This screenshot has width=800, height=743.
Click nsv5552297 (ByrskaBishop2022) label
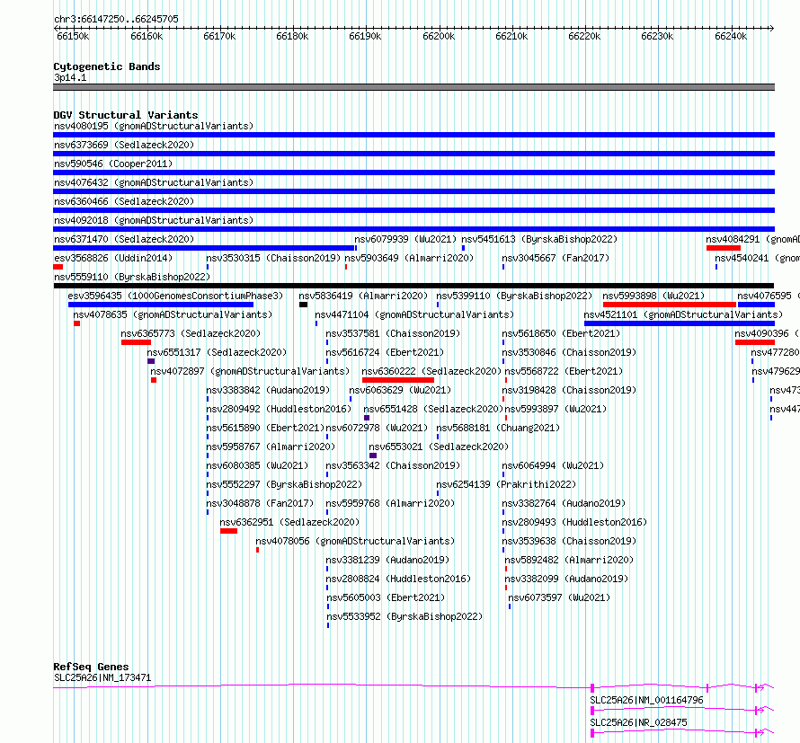tap(284, 484)
